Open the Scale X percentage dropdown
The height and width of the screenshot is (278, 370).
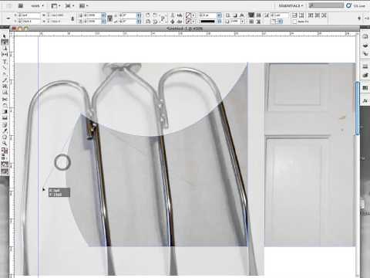pyautogui.click(x=103, y=15)
